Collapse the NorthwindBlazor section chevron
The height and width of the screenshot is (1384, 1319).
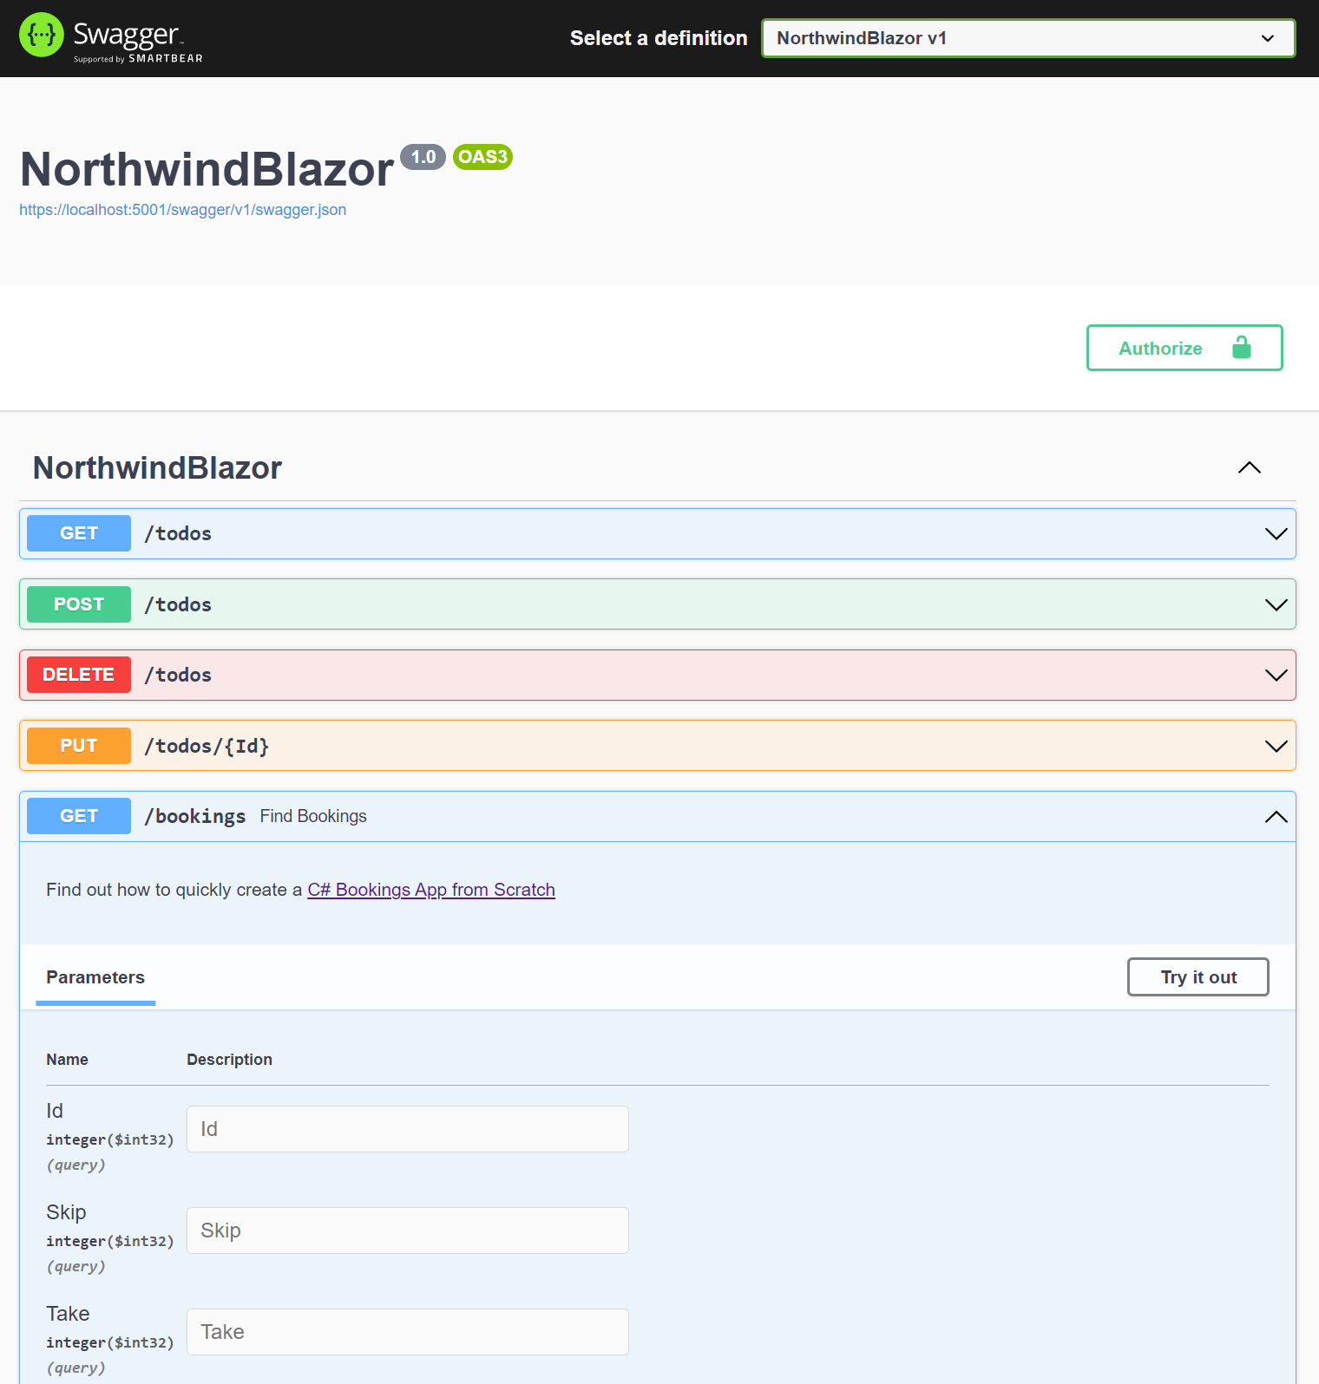[x=1250, y=468]
